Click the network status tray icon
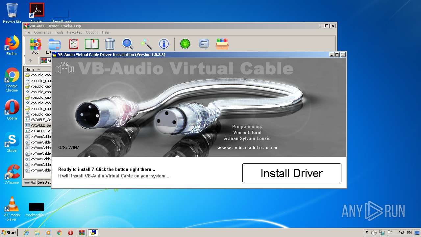The image size is (421, 237). pos(382,233)
